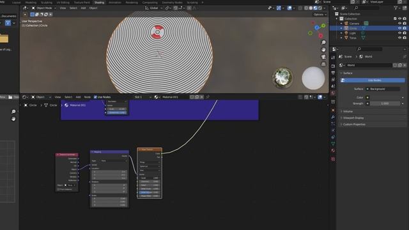This screenshot has width=409, height=230.
Task: Select rendered viewport shading mode
Action: pyautogui.click(x=320, y=8)
